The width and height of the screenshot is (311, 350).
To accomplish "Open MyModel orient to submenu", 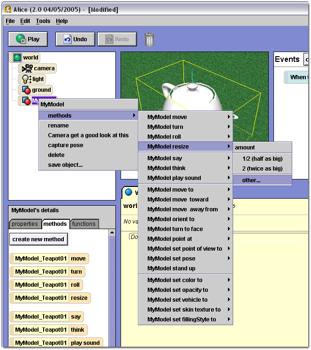I will 185,219.
